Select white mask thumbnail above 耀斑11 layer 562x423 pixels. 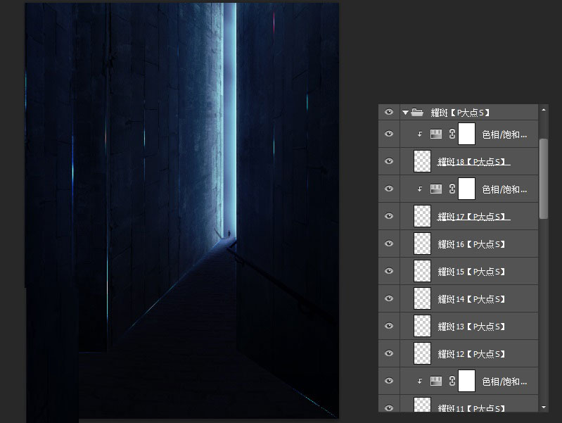(466, 381)
